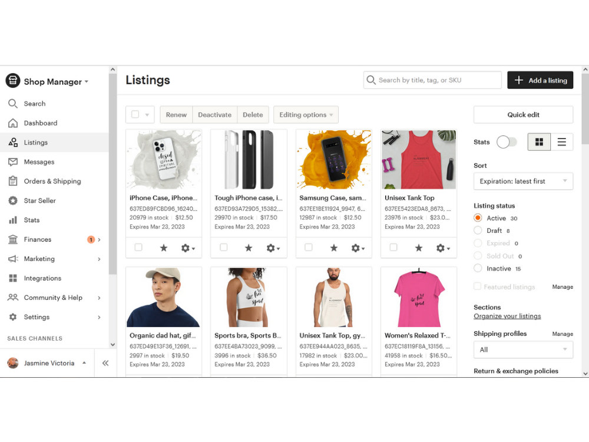This screenshot has height=442, width=589.
Task: Toggle the Stats switch on
Action: pyautogui.click(x=507, y=142)
